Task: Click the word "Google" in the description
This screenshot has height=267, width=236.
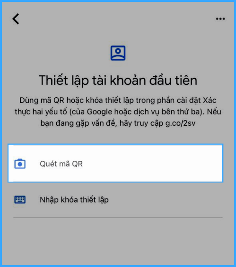Action: (x=100, y=112)
